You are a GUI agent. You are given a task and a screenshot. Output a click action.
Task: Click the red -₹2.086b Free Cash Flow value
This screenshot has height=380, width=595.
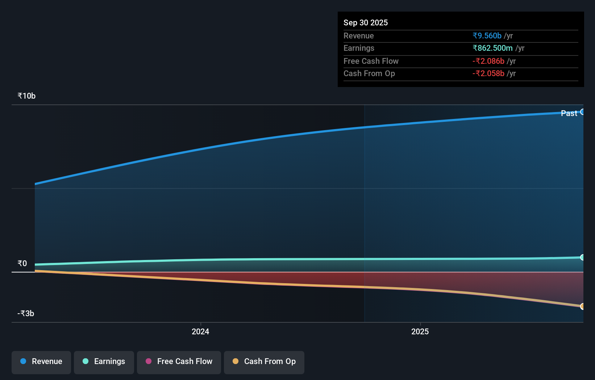pyautogui.click(x=488, y=61)
